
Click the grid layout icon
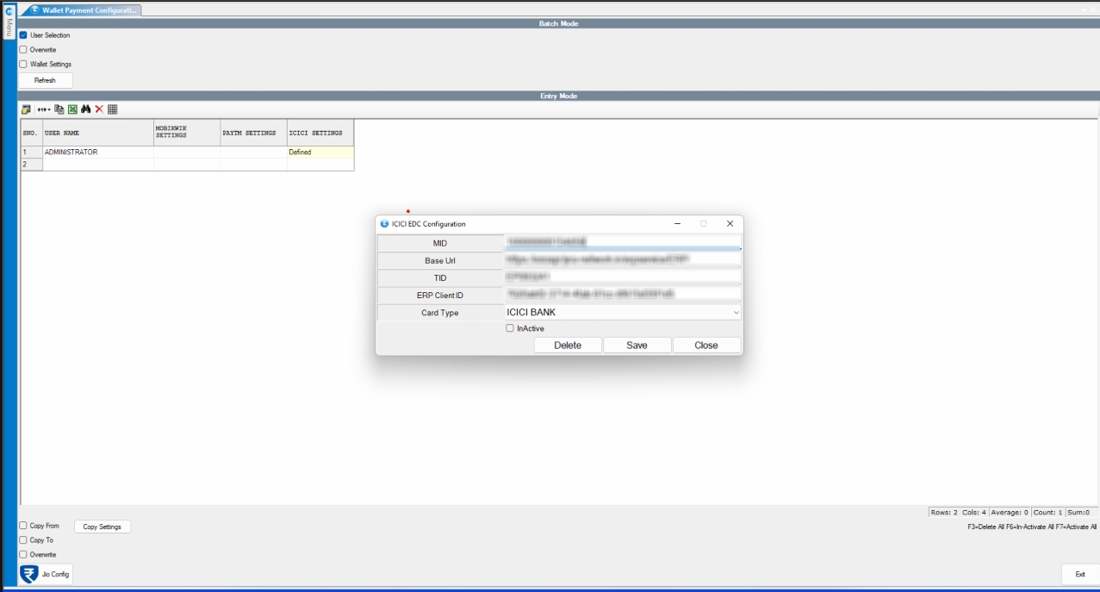coord(113,109)
